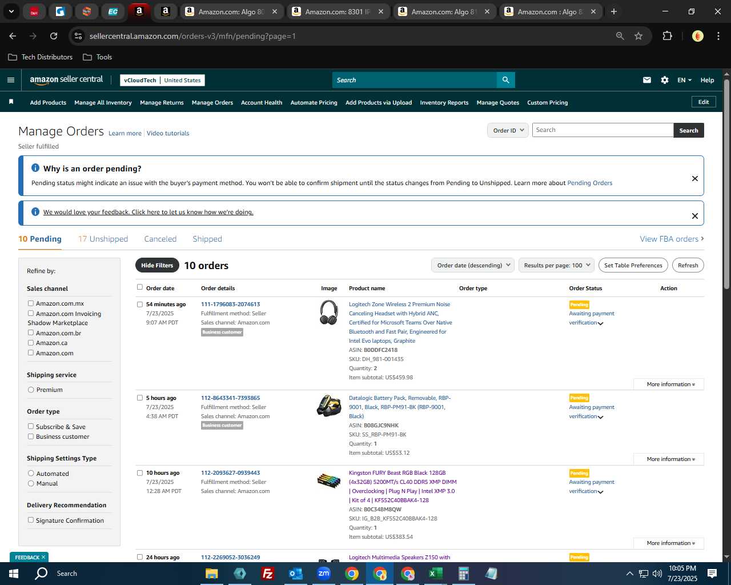Screen dimensions: 731x585
Task: Check the Amazon.com.br filter
Action: tap(31, 332)
